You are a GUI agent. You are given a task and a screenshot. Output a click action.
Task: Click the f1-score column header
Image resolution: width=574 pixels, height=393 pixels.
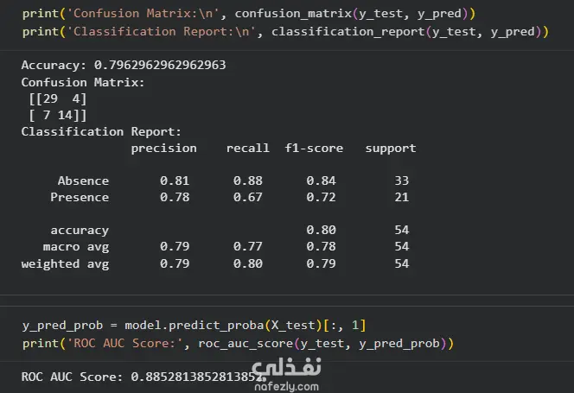coord(314,149)
